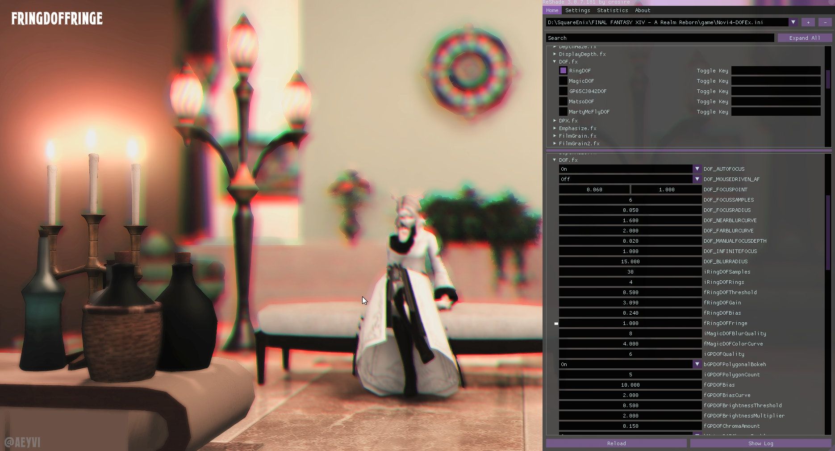
Task: Click the Show Log button
Action: click(x=760, y=443)
